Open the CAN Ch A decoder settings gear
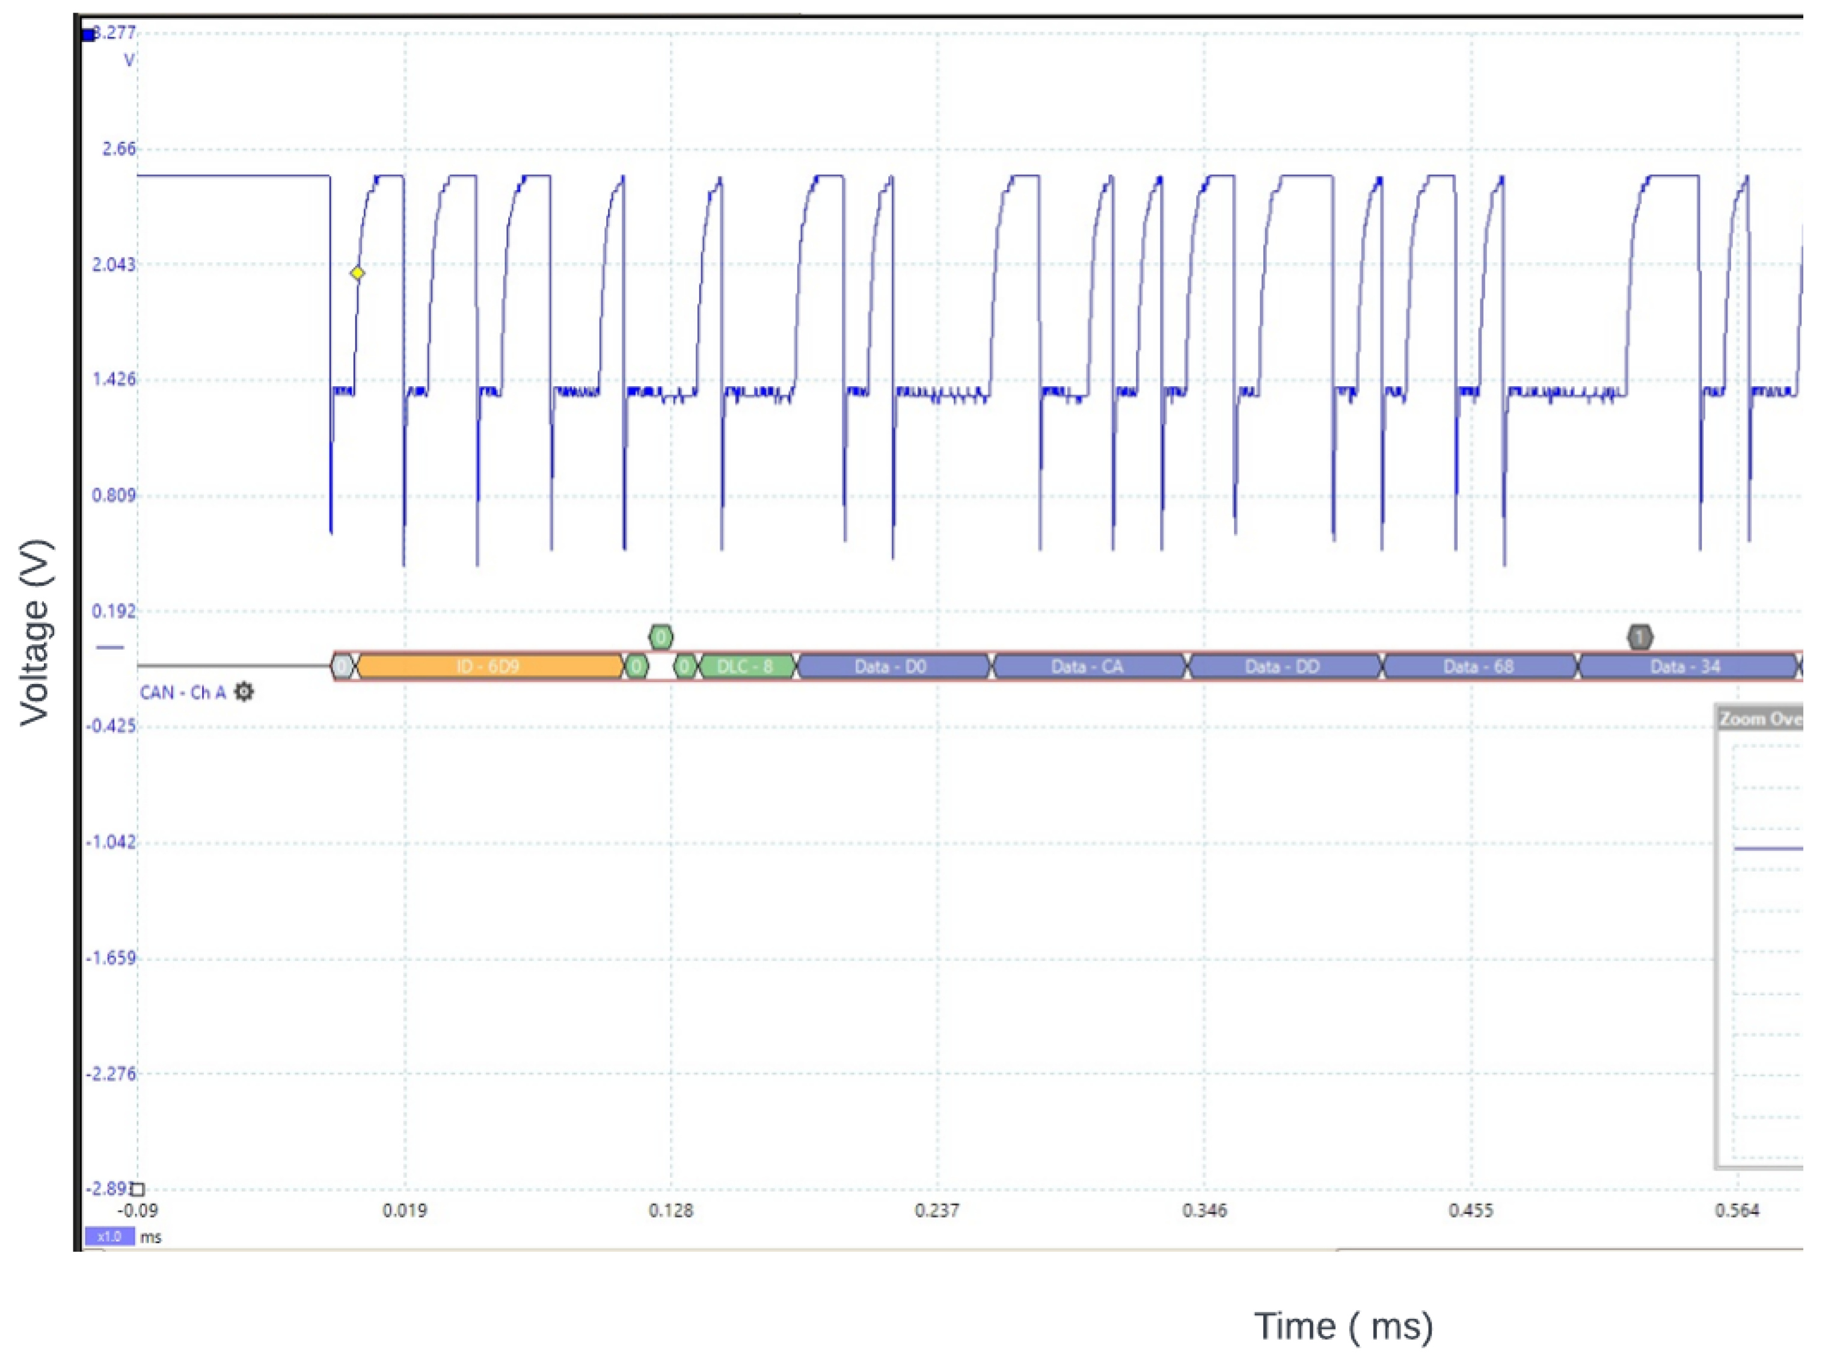1837x1356 pixels. 244,692
